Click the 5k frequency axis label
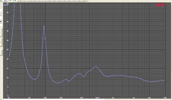This screenshot has width=172, height=100. pyautogui.click(x=134, y=98)
